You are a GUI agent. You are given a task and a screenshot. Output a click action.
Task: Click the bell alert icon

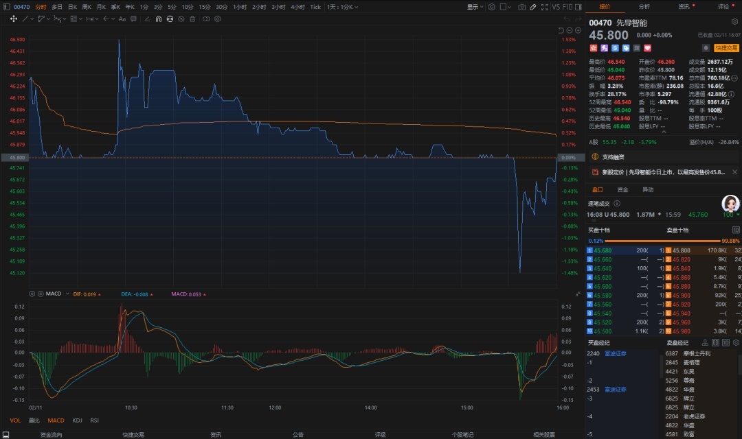tap(705, 48)
